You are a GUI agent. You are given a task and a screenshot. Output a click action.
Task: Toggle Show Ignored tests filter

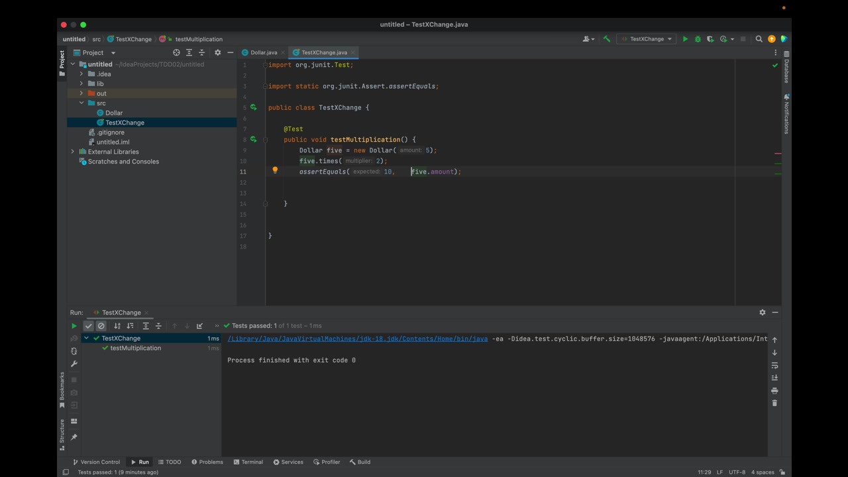pos(101,326)
